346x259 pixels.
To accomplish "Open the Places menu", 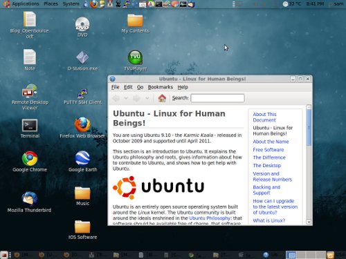I will pyautogui.click(x=51, y=4).
